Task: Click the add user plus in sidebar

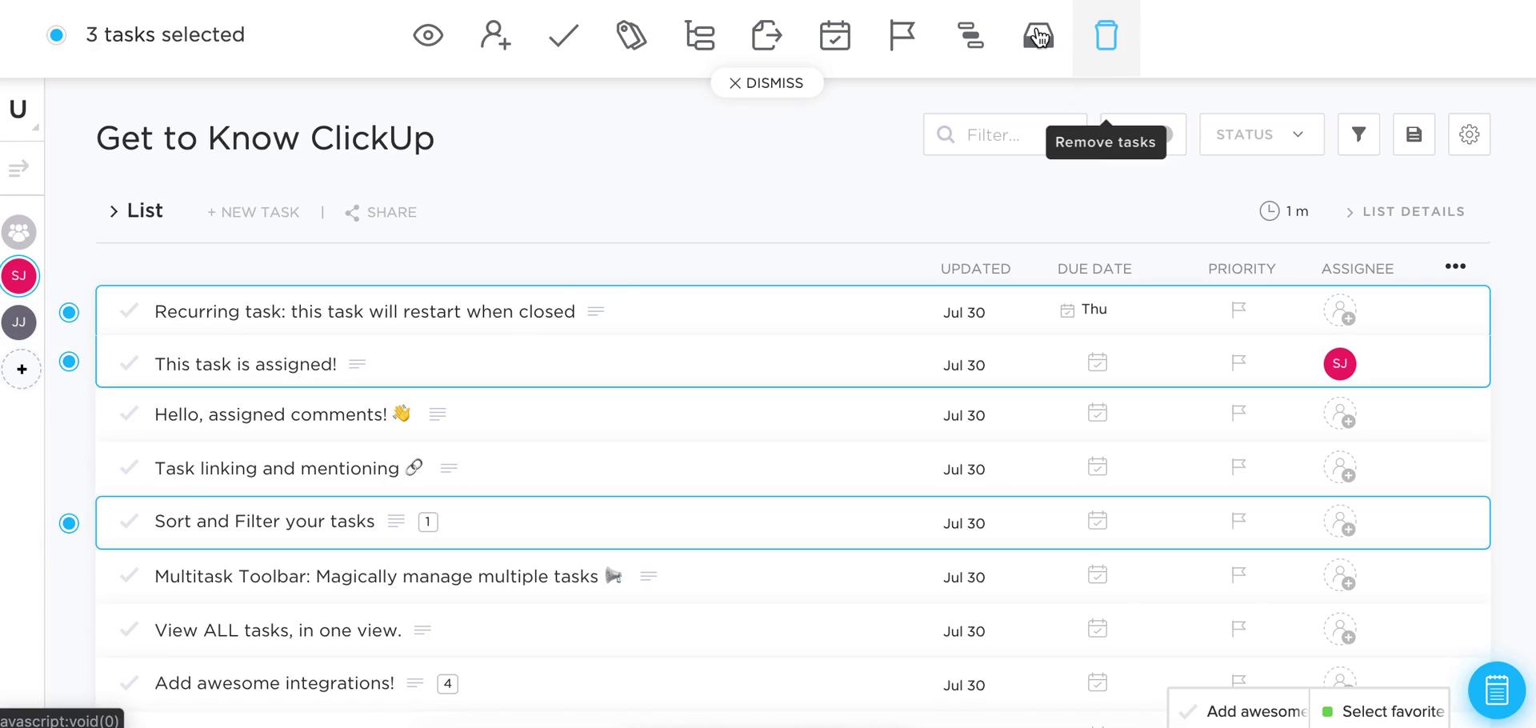Action: (x=22, y=369)
